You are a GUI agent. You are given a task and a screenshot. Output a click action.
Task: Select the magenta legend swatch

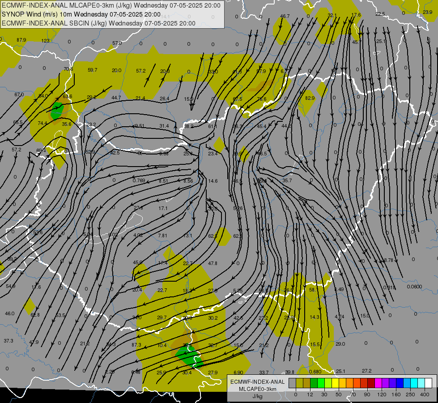coord(378,383)
